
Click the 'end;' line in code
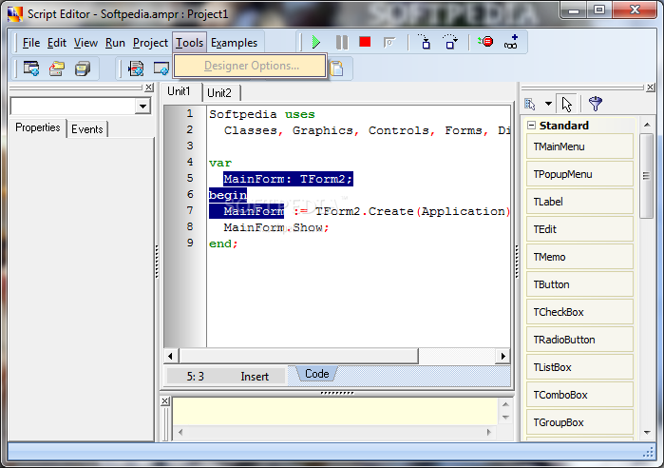click(x=223, y=244)
